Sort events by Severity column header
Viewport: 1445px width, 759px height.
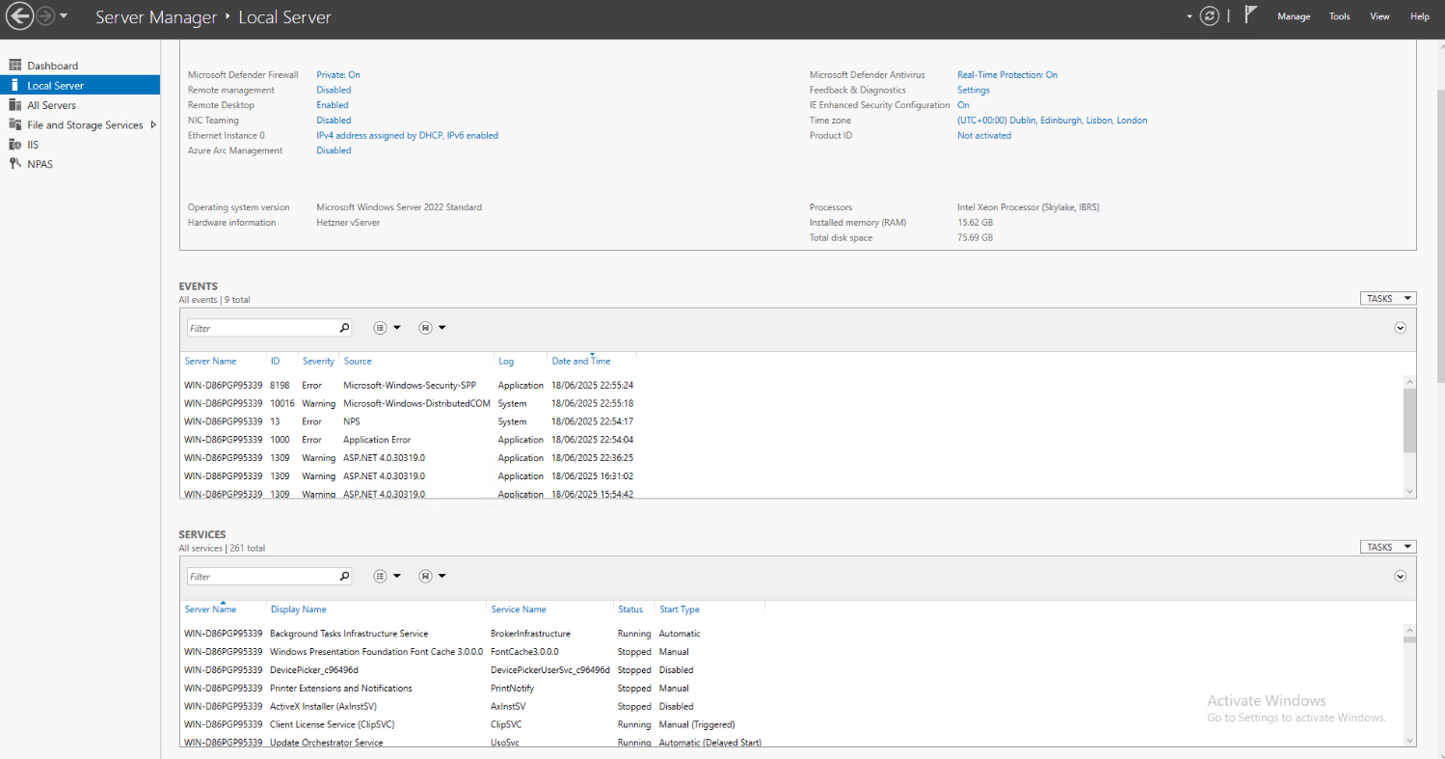(318, 362)
